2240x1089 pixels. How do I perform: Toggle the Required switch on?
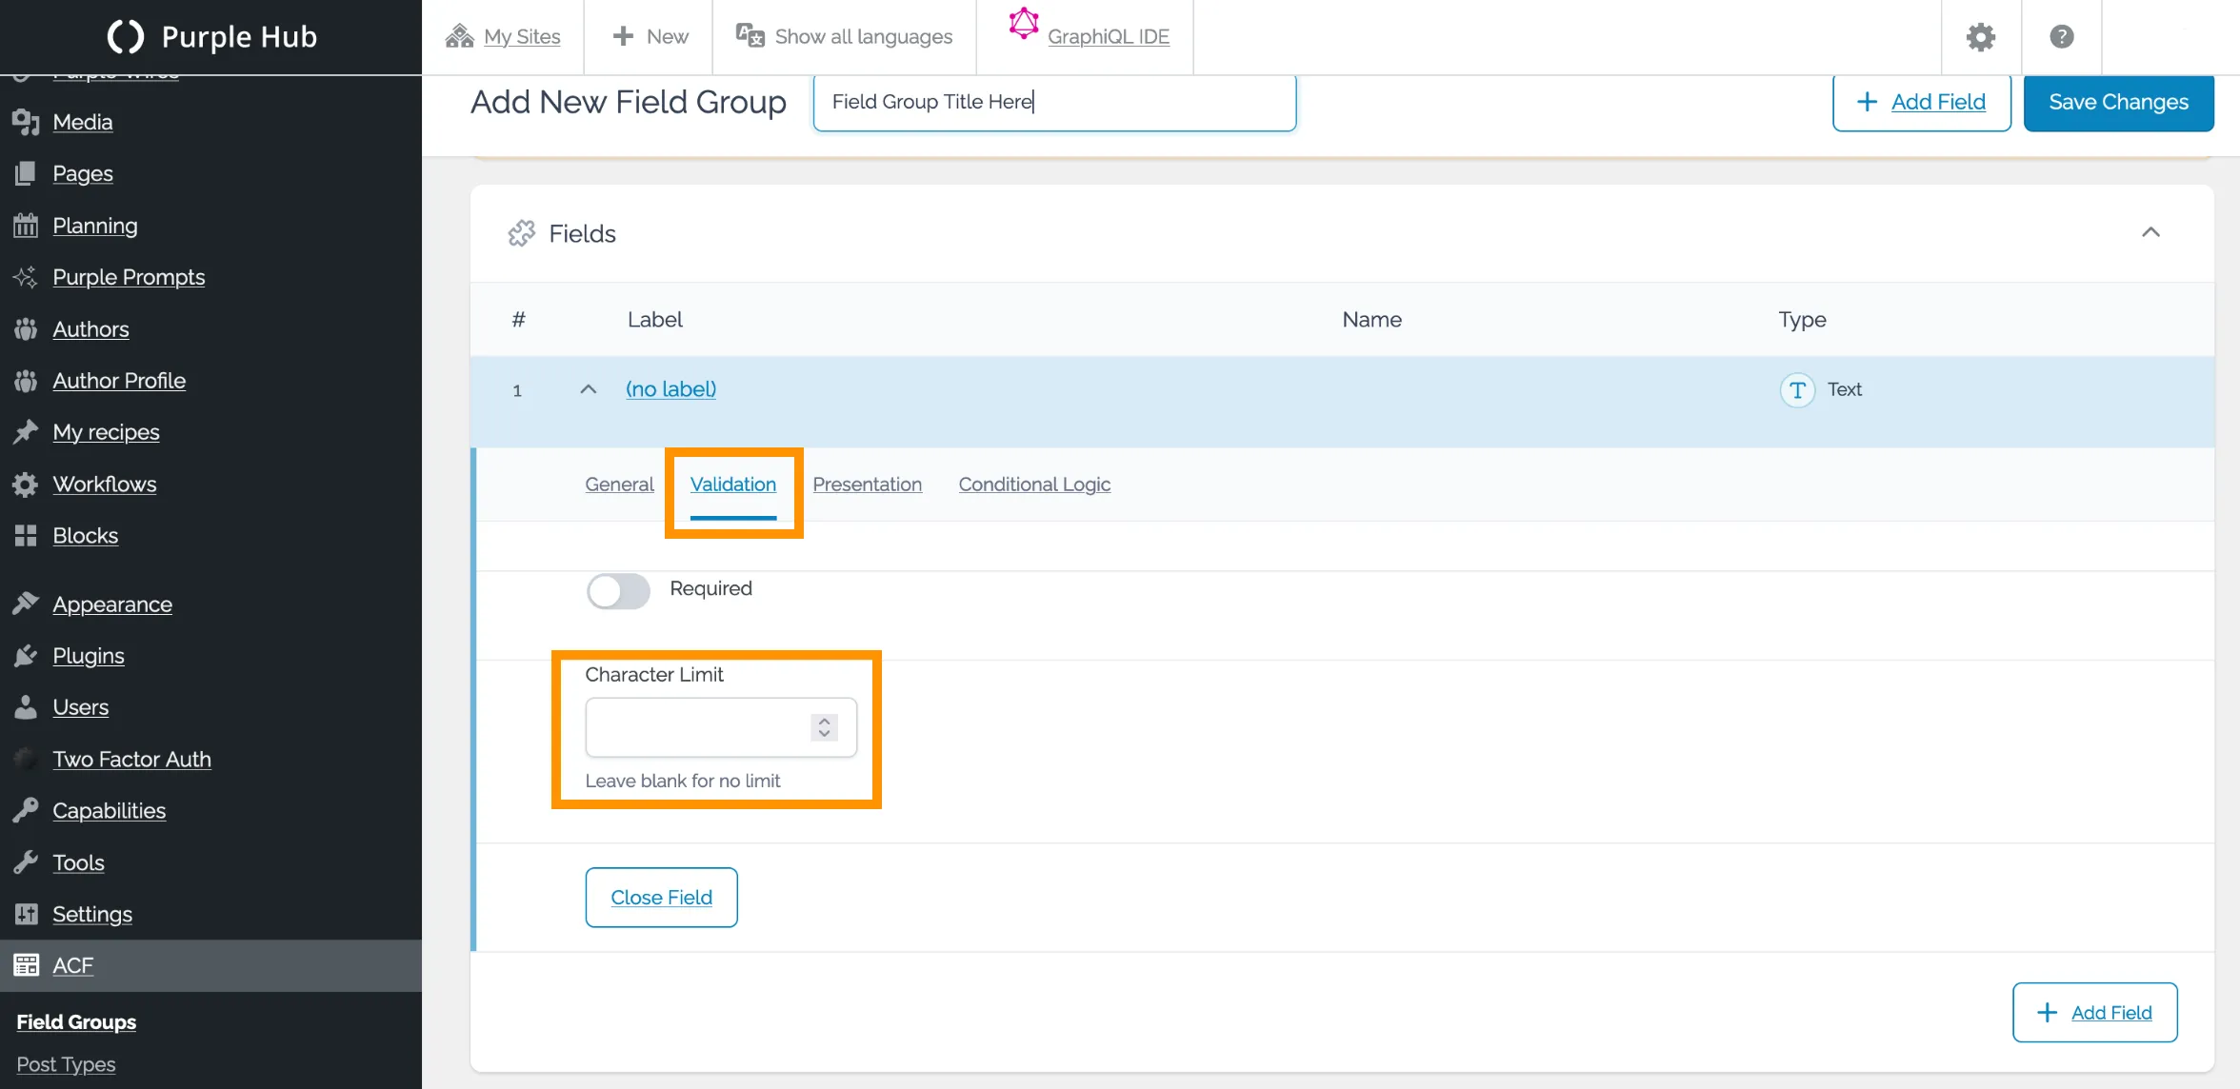tap(618, 590)
